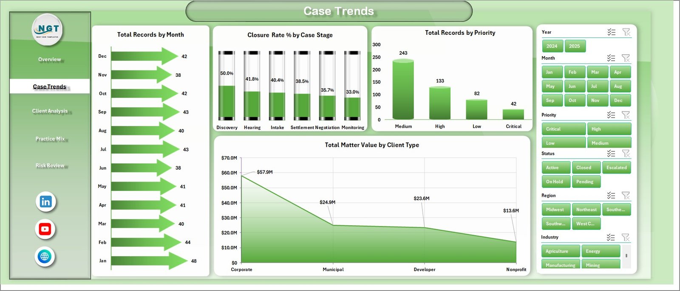Open the LinkedIn icon in sidebar
Viewport: 680px width, 291px height.
click(45, 201)
